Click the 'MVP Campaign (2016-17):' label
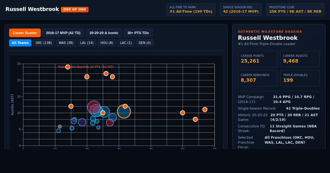 [x=251, y=99]
